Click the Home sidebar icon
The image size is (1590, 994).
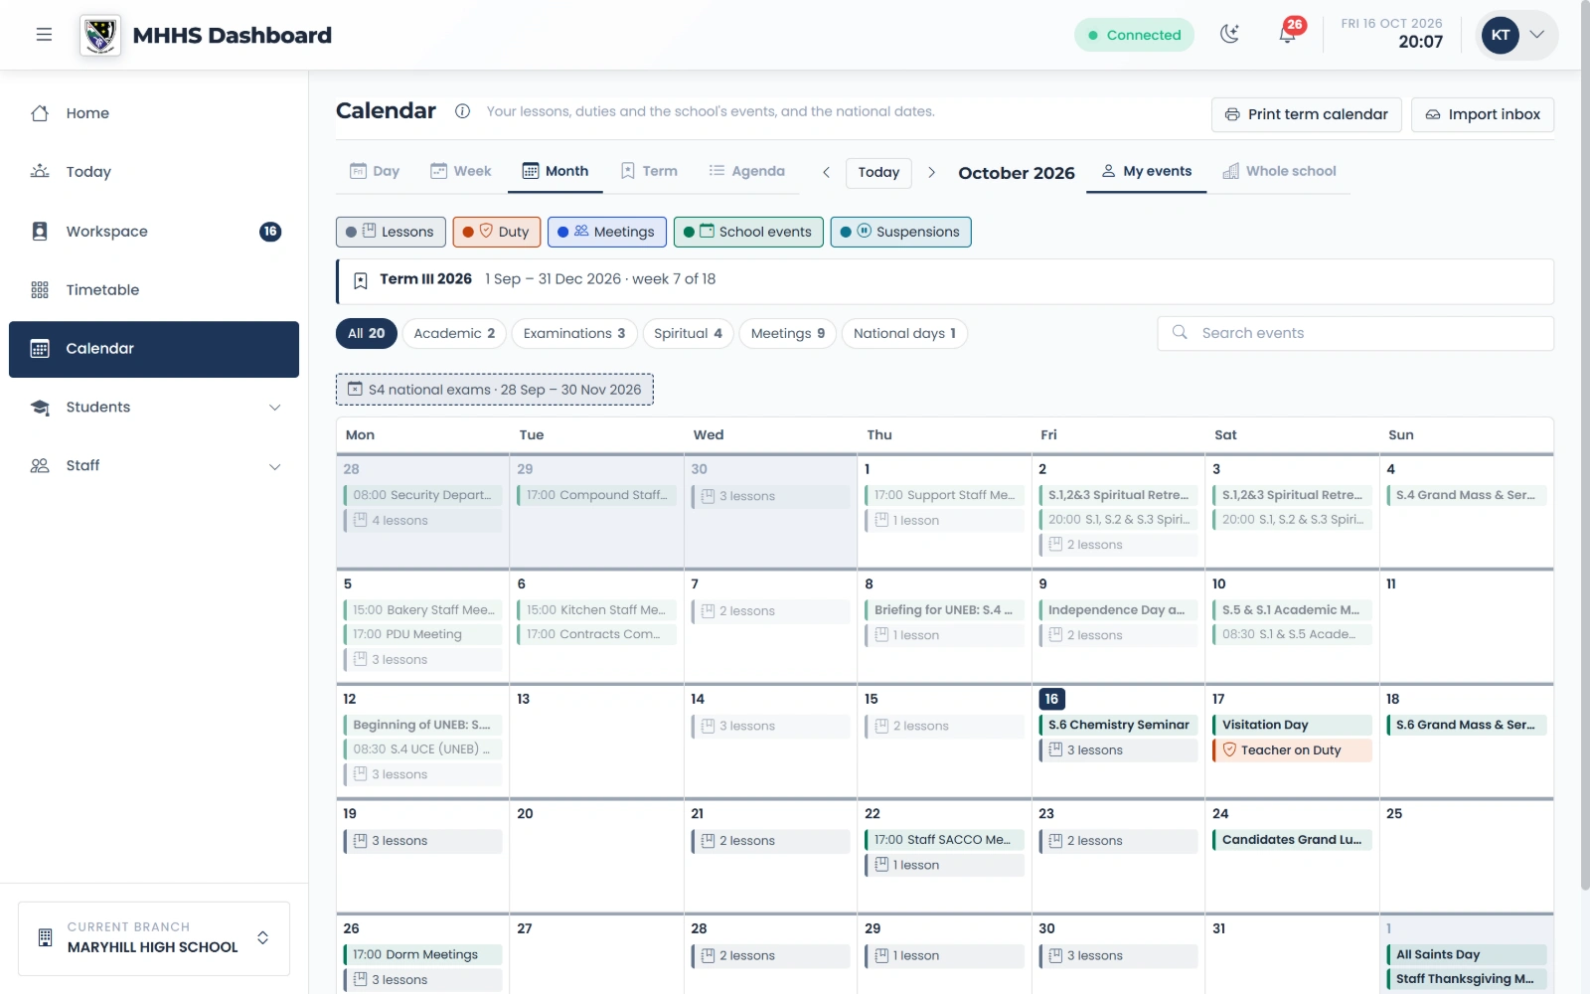40,113
